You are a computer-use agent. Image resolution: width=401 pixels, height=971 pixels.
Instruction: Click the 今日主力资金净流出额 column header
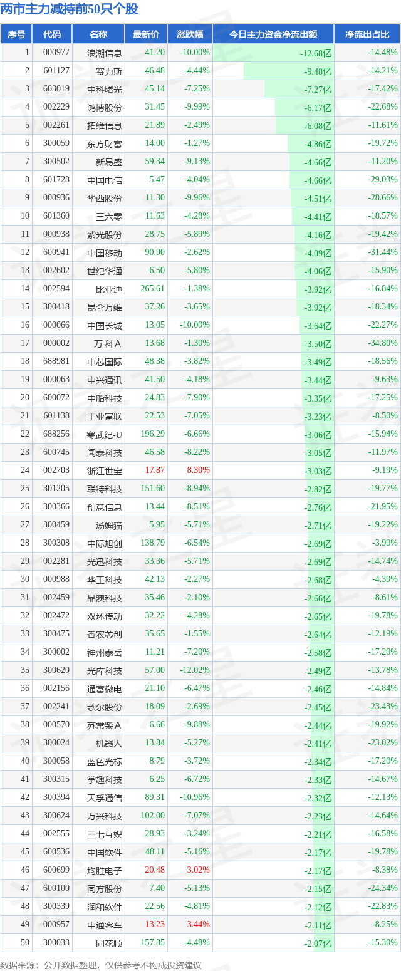click(273, 34)
